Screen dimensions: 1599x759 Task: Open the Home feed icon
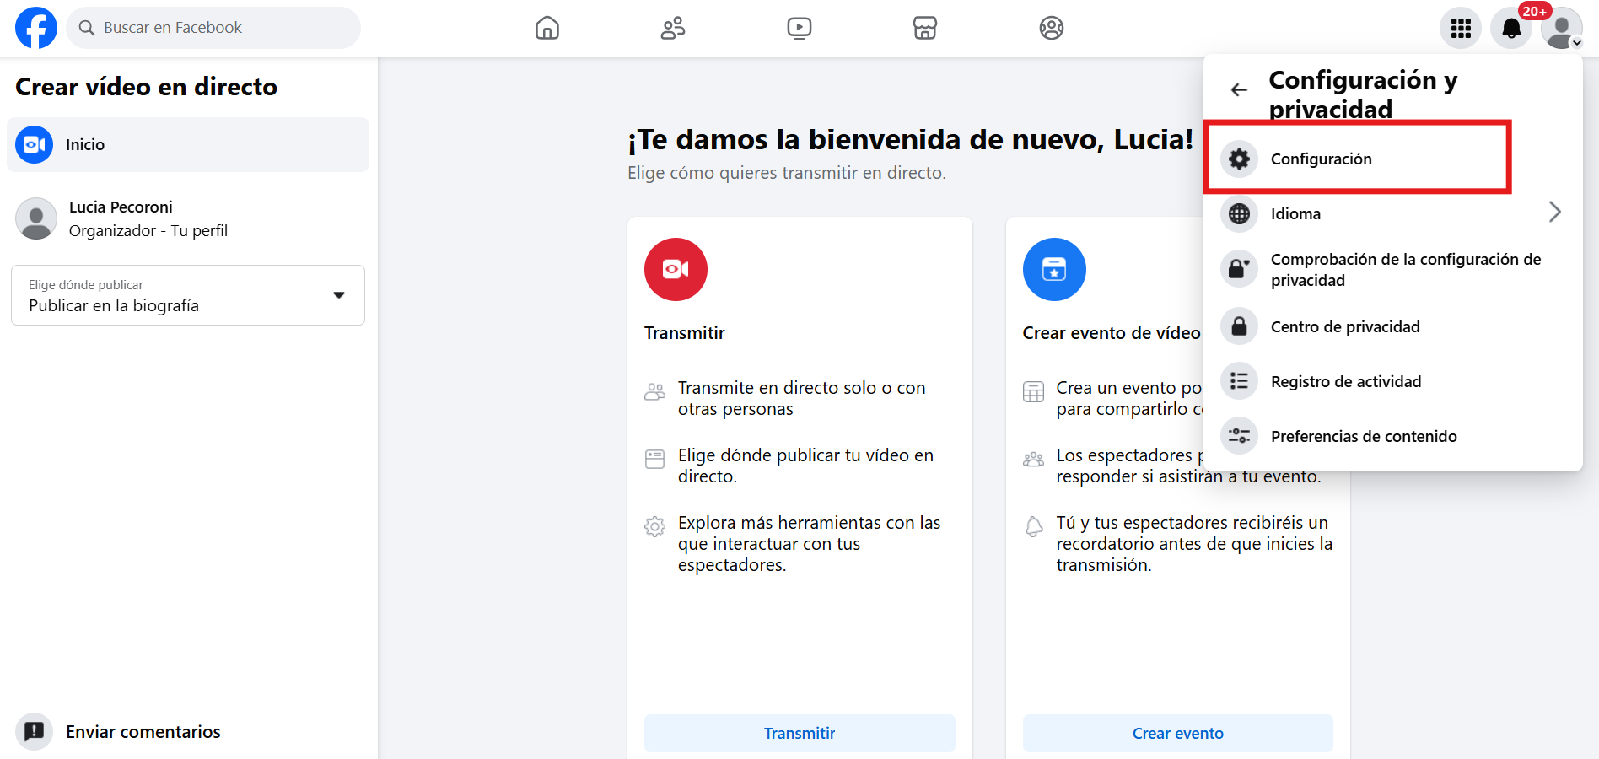tap(547, 28)
